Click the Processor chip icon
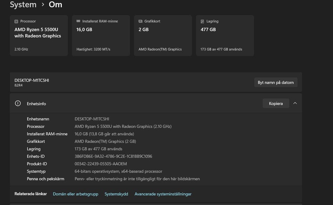The height and width of the screenshot is (205, 333). tap(16, 21)
